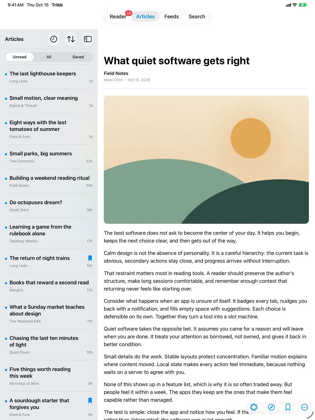
Task: Click the Tabletop Weekly source label
Action: click(24, 241)
